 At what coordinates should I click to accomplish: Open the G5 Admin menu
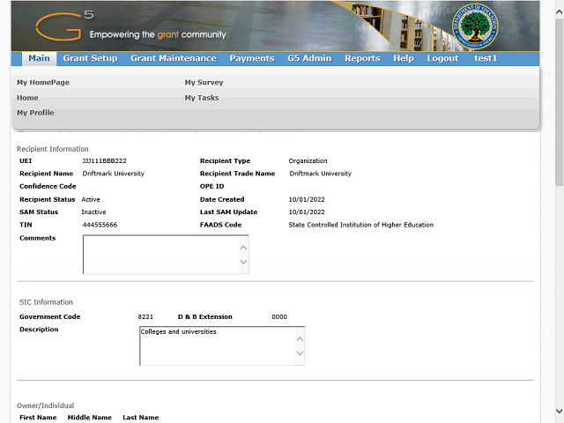[309, 59]
